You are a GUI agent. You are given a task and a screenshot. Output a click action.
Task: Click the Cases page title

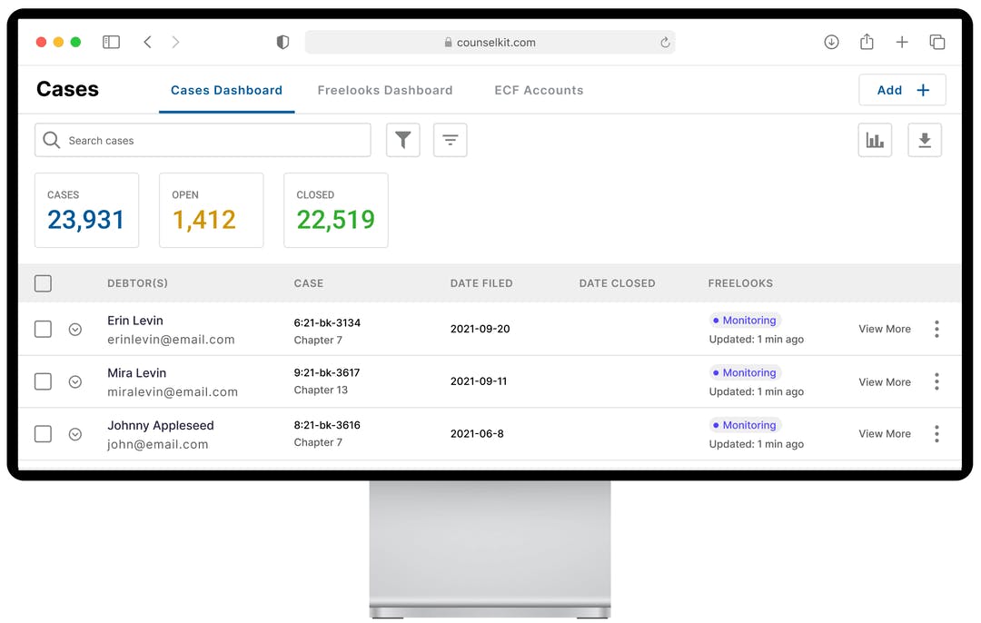click(x=67, y=89)
